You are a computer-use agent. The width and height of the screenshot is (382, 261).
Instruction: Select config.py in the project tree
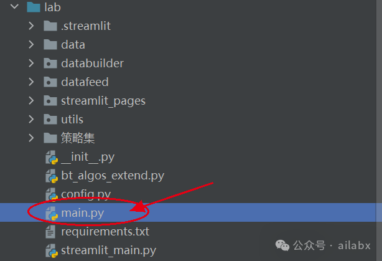[x=86, y=194]
